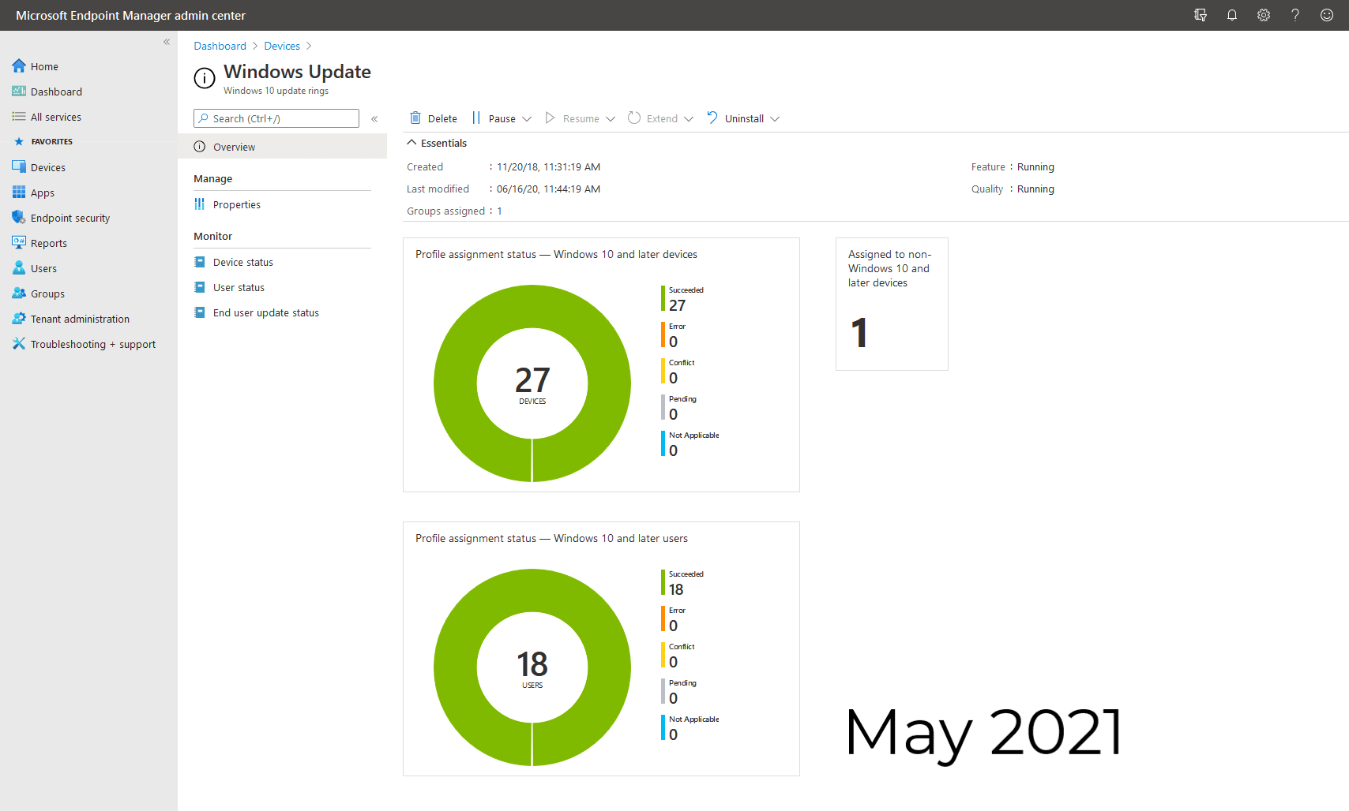Click the devices Pending legend entry
This screenshot has width=1349, height=811.
[679, 408]
